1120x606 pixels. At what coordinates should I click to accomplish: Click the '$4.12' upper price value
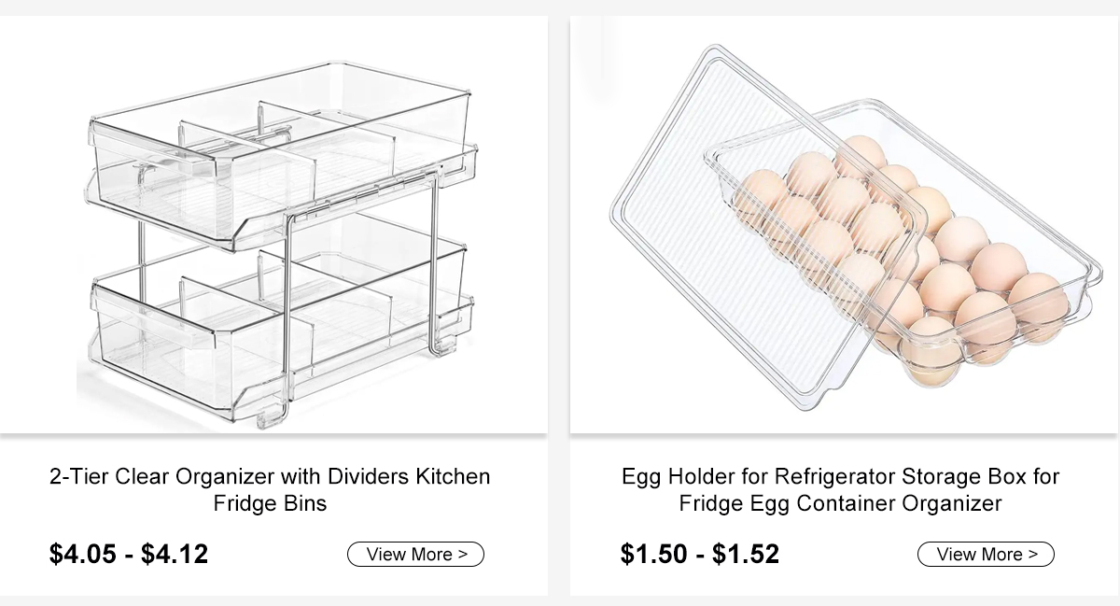[175, 554]
